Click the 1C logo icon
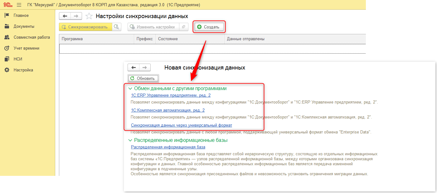Screen dimensions: 437x193 7,5
